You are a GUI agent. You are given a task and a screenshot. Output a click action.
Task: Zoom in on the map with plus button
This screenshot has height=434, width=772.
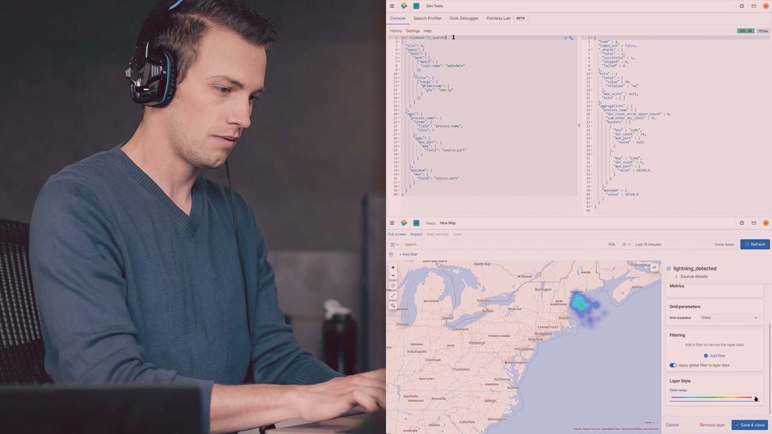pos(393,268)
